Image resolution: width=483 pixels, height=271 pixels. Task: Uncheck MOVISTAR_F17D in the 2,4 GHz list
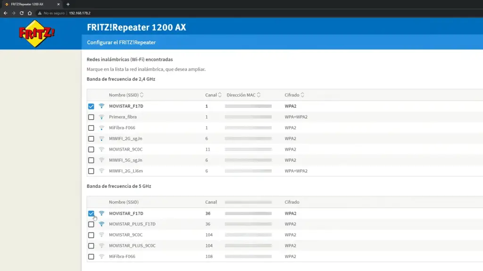pyautogui.click(x=91, y=106)
